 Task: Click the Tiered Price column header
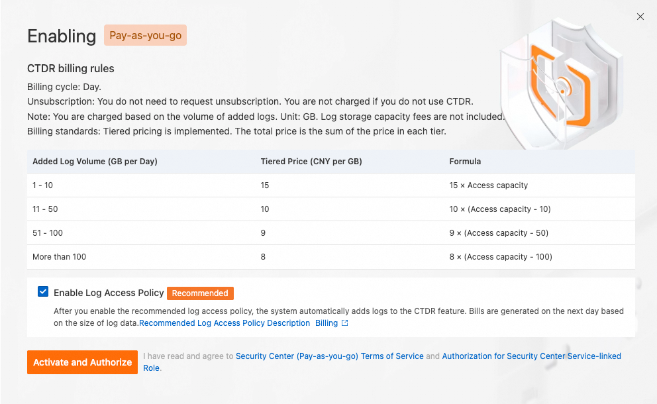click(311, 161)
